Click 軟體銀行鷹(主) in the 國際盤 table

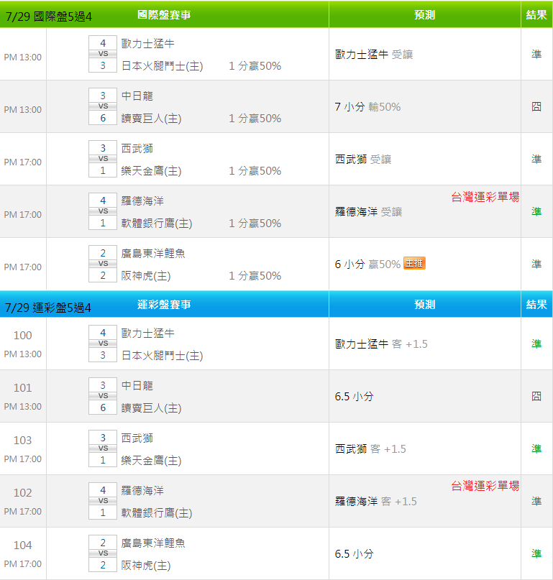coord(157,224)
